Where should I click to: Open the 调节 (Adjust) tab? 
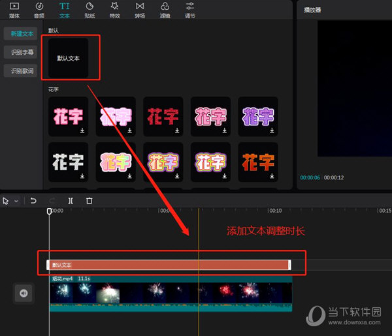190,10
